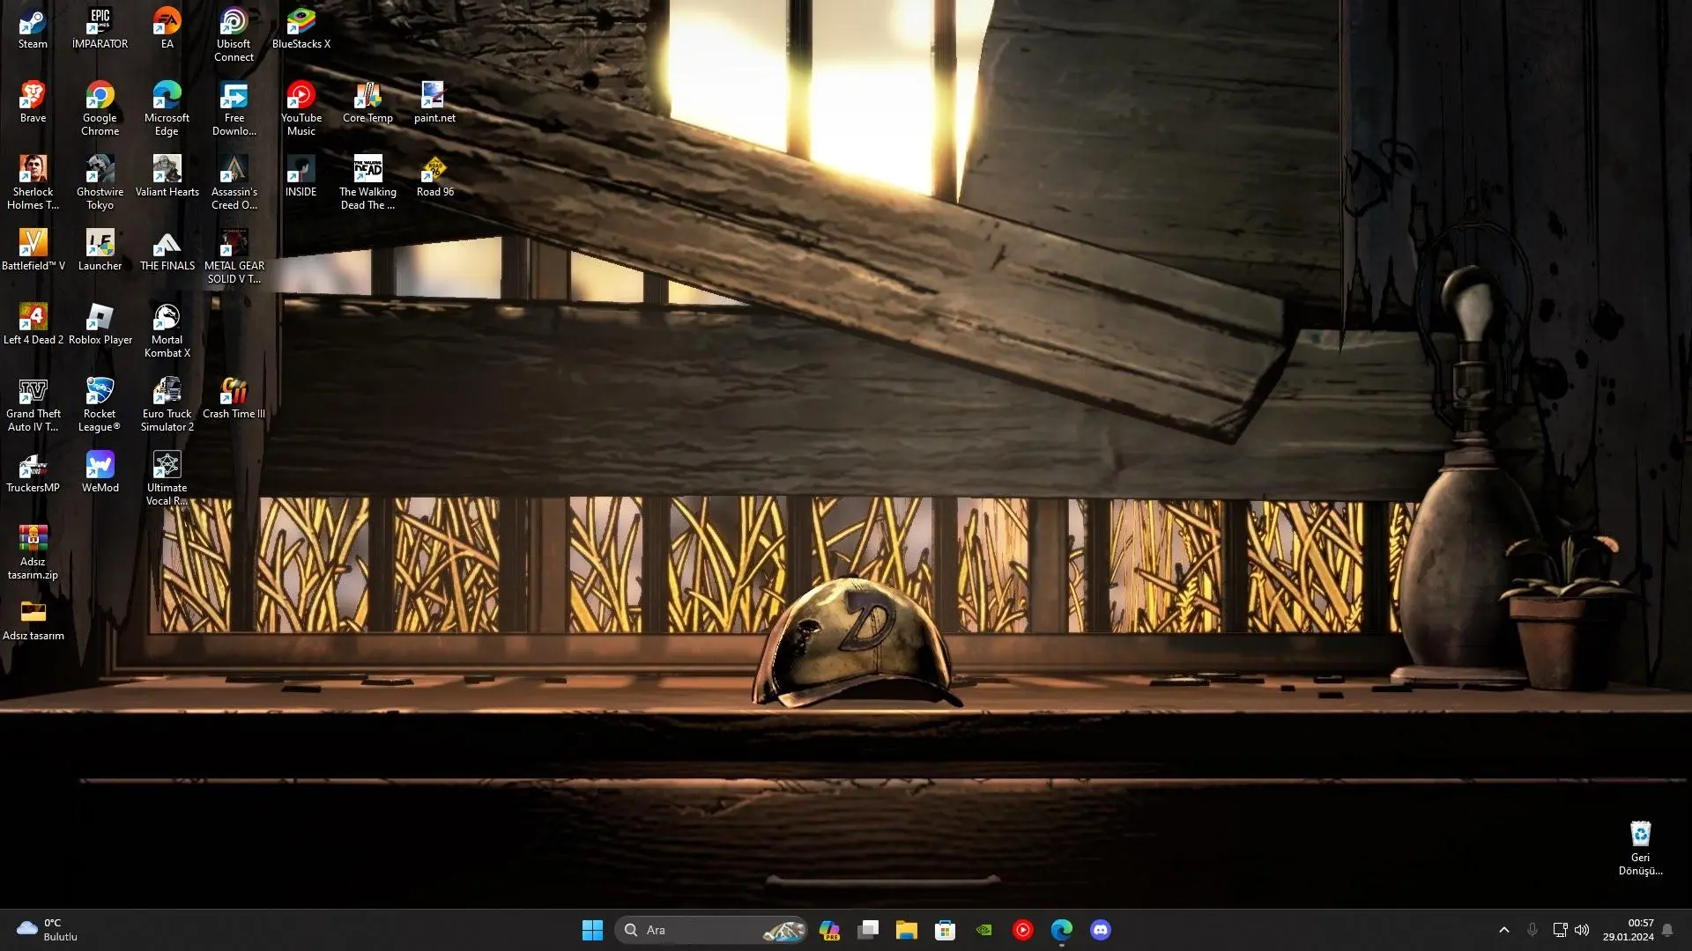Image resolution: width=1692 pixels, height=951 pixels.
Task: Open the Bulutlu weather widget
Action: click(x=47, y=930)
